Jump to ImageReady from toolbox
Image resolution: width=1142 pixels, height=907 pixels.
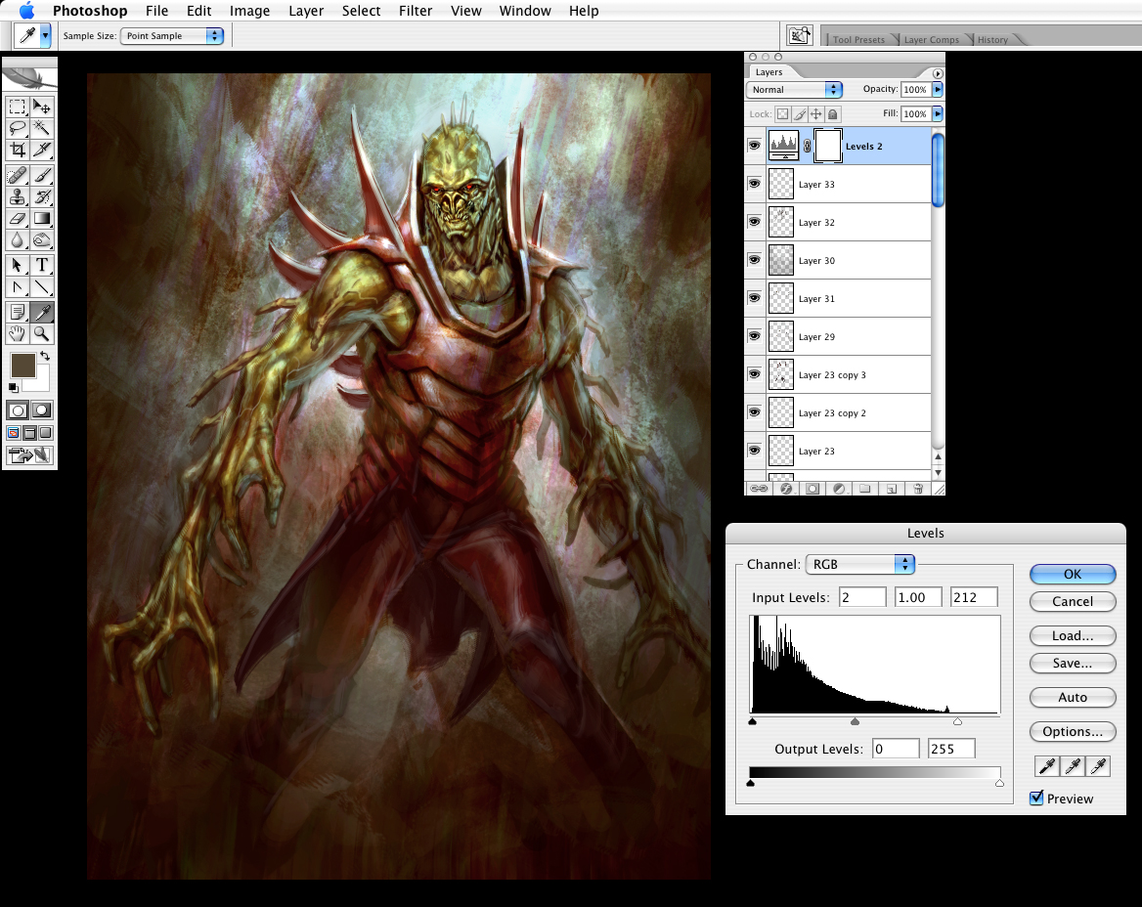click(30, 455)
